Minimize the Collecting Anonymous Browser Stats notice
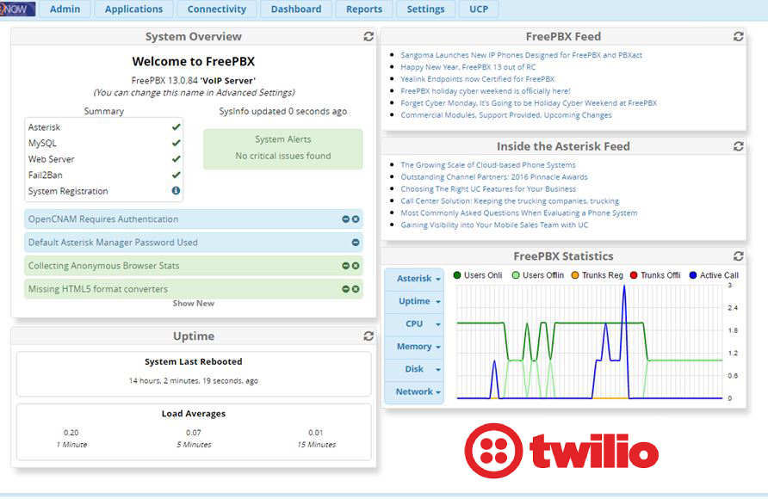 coord(346,266)
